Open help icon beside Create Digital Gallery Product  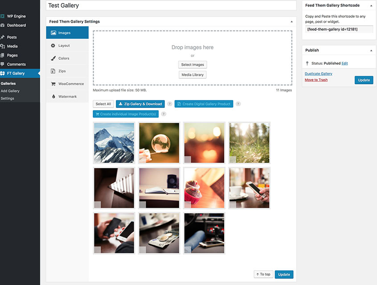(x=238, y=104)
